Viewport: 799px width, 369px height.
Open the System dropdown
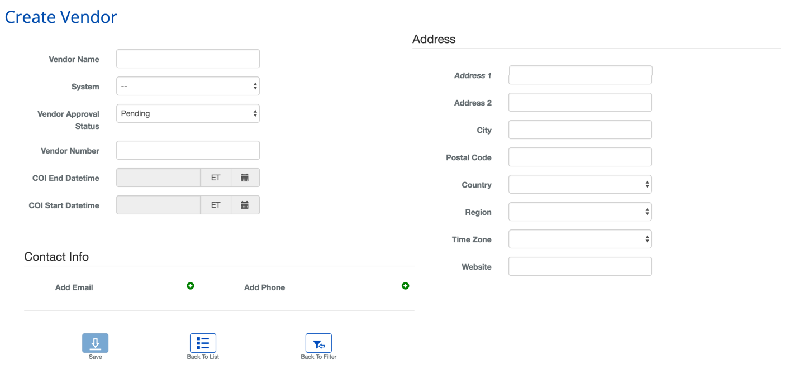[188, 87]
